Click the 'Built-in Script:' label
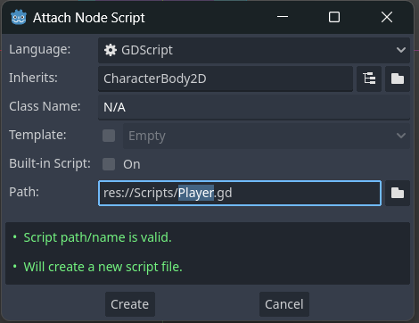Screen dimensions: 419x323 [50, 163]
